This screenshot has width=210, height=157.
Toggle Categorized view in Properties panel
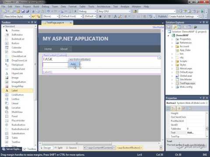click(x=168, y=108)
